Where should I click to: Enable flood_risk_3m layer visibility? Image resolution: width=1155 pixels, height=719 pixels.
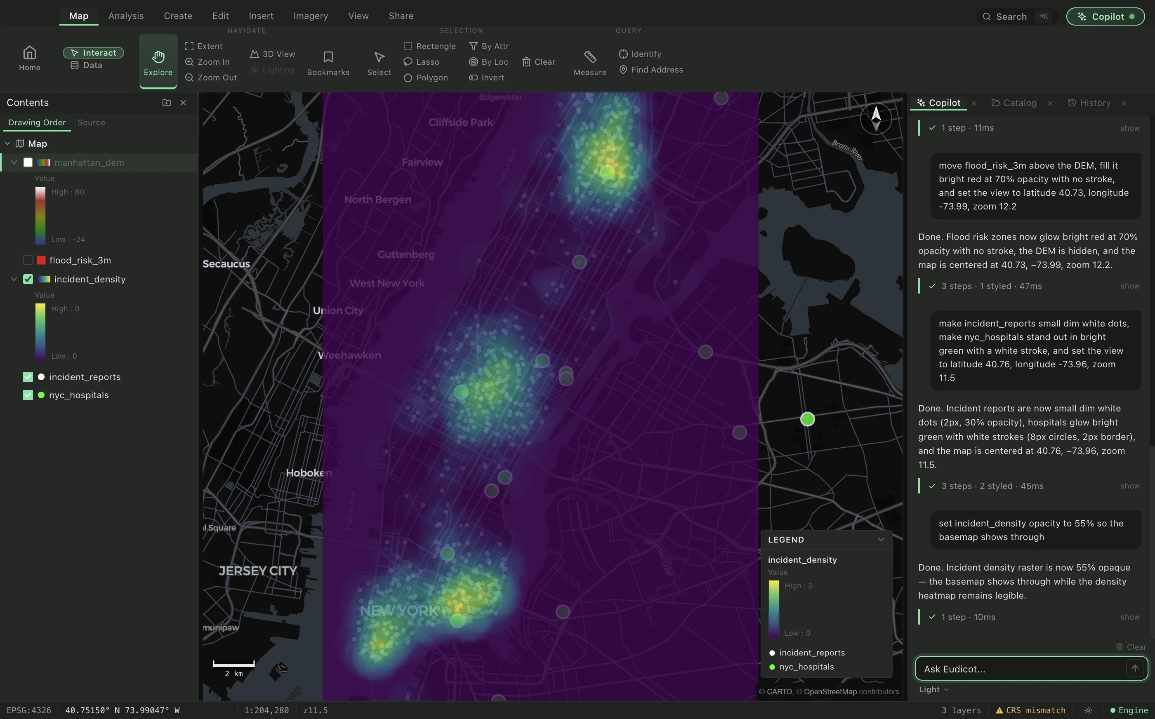[28, 260]
